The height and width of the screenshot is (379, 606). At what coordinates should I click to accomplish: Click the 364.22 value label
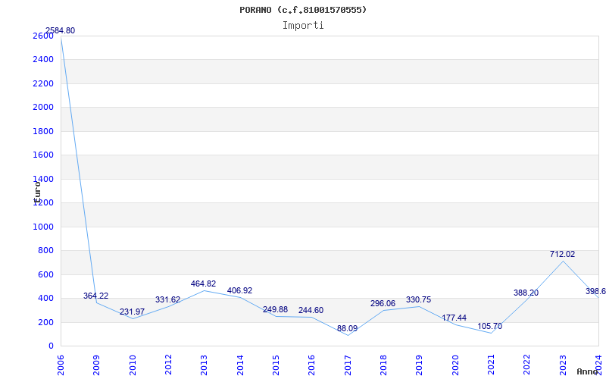point(96,296)
